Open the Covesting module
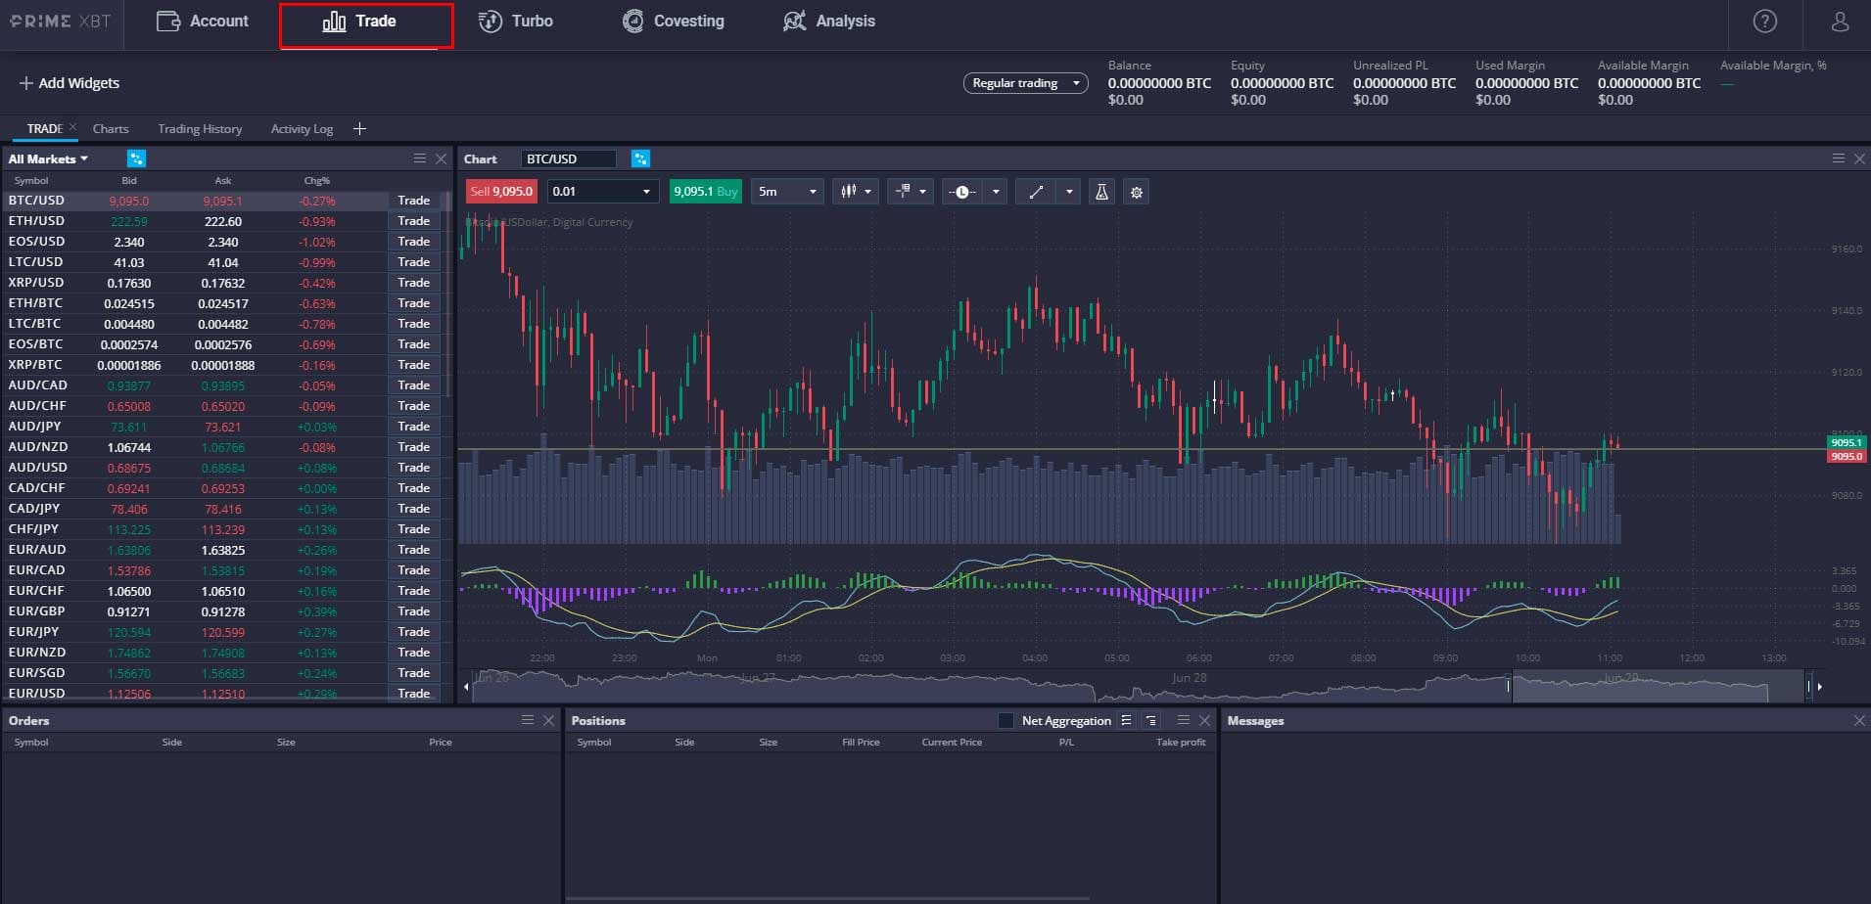 [x=674, y=22]
